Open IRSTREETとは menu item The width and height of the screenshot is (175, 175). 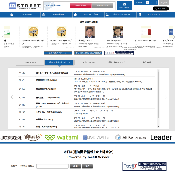coord(155,15)
